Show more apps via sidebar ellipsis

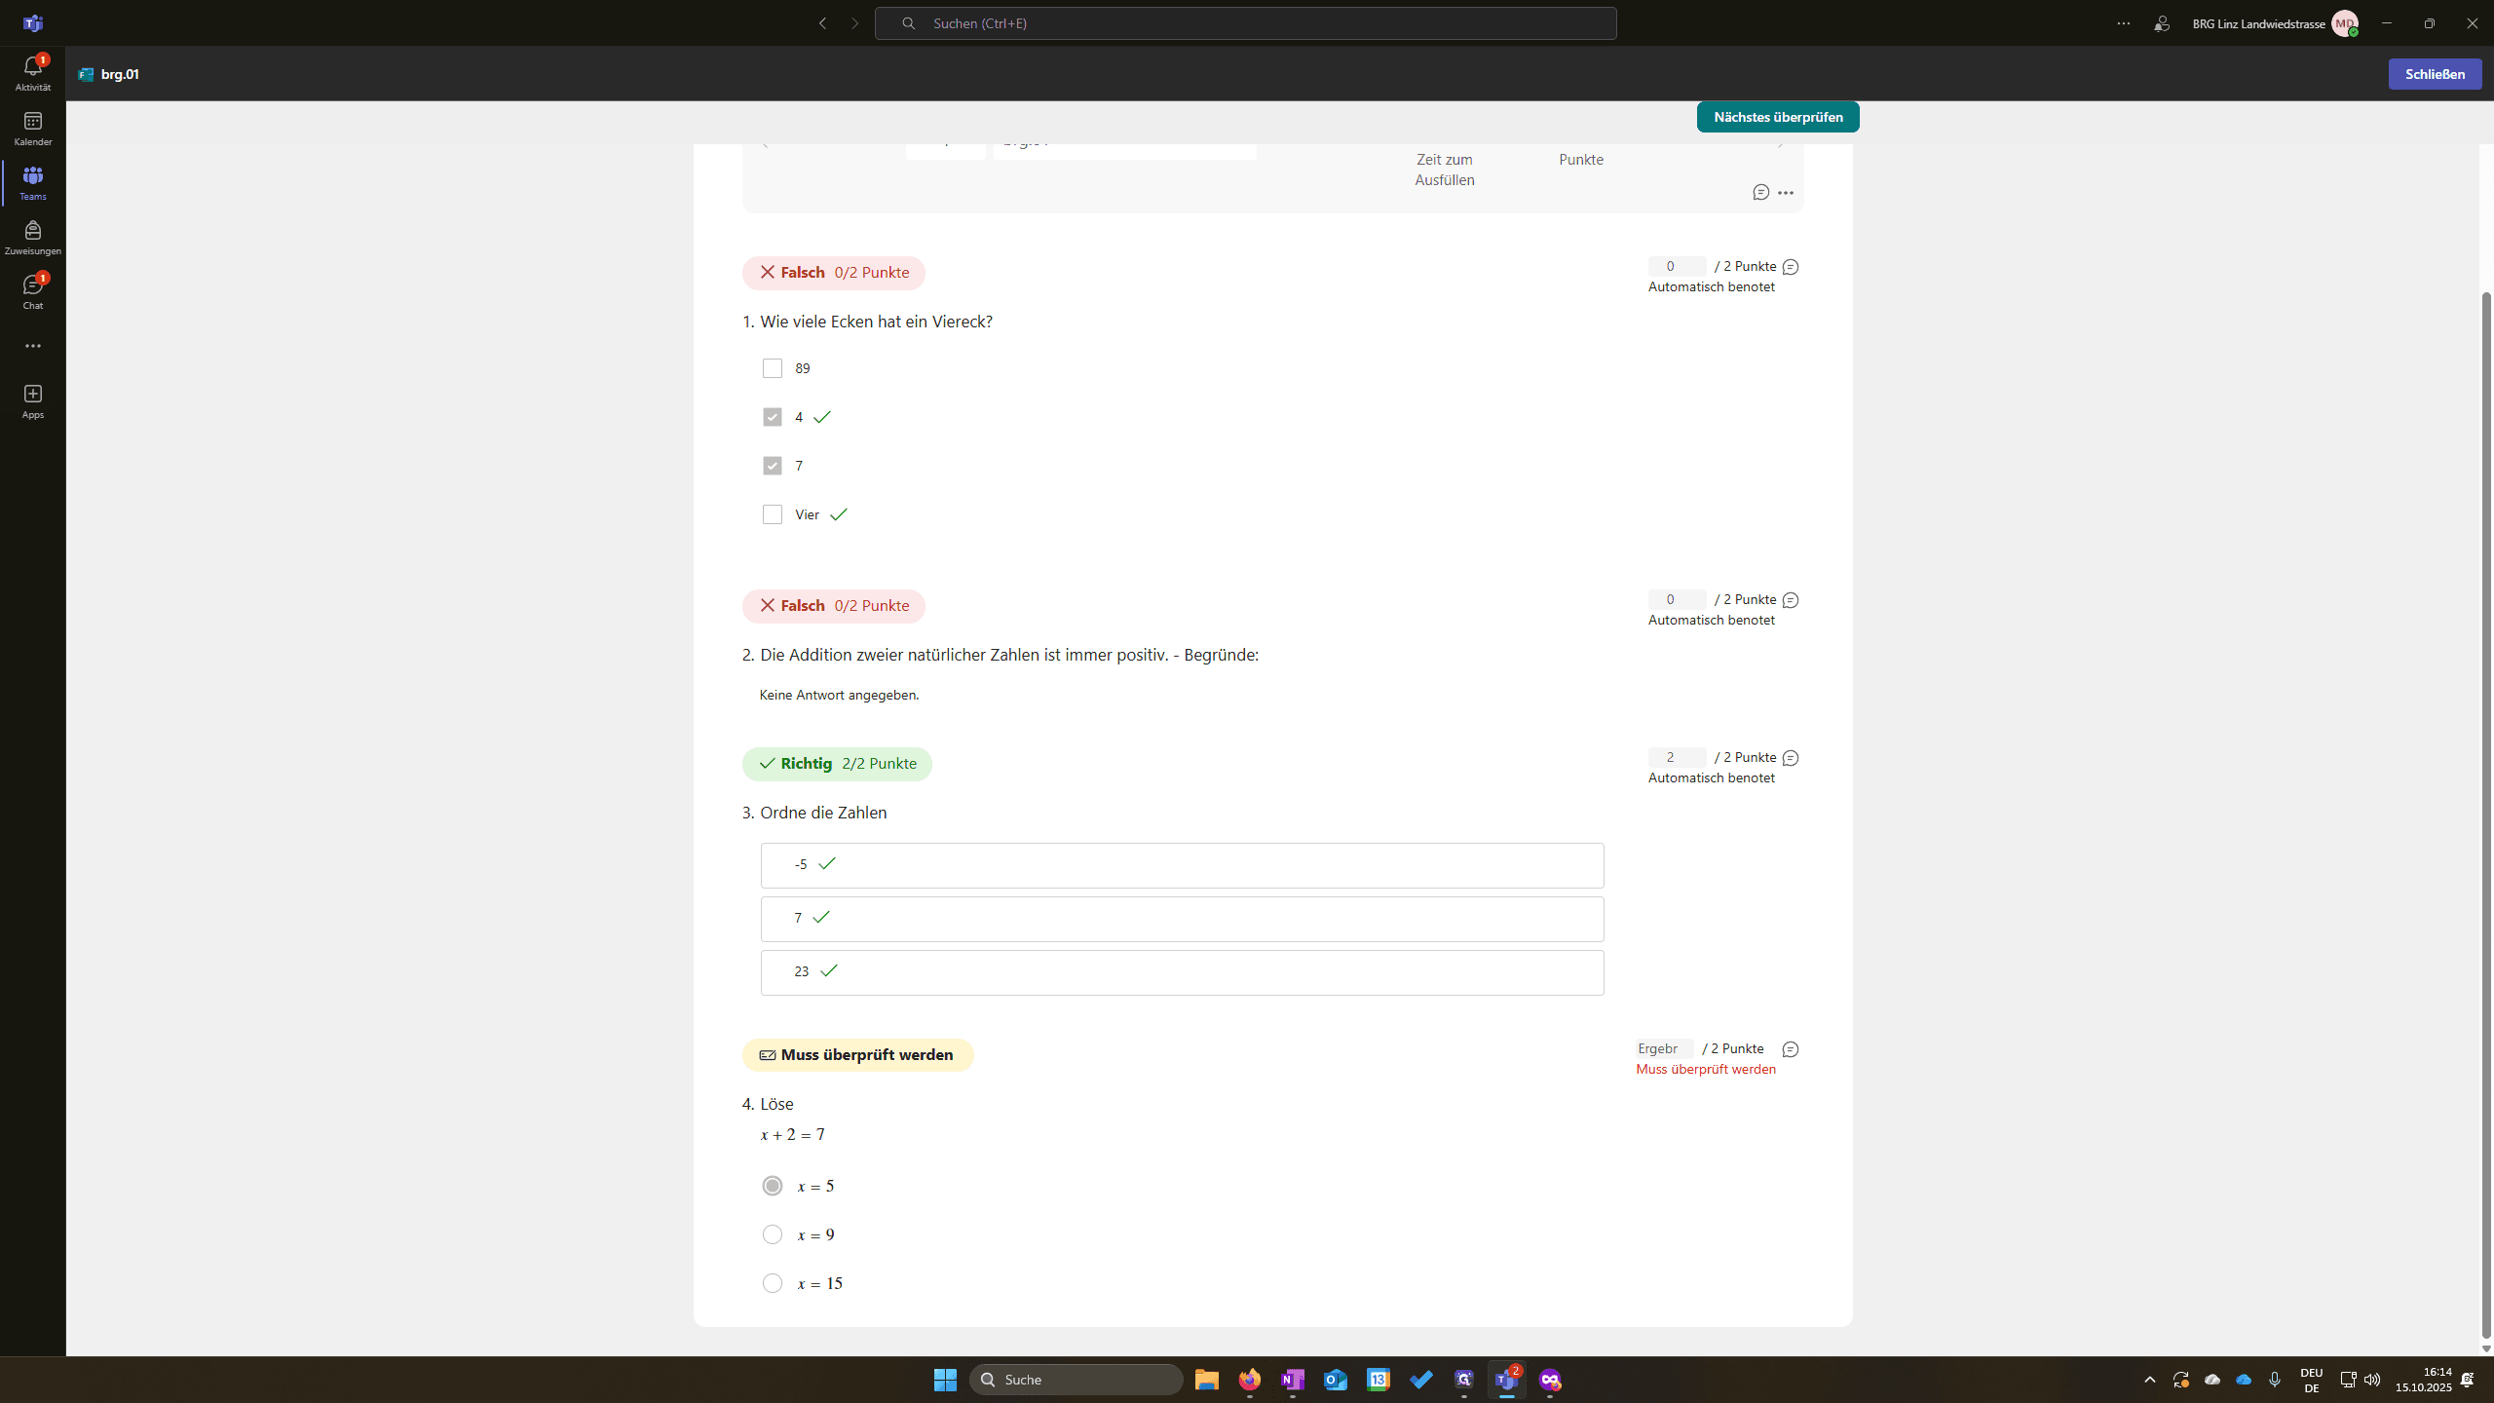(x=32, y=346)
